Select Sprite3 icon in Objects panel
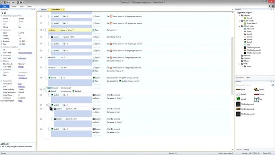Viewport: 275px width, 155px height. 238,94
